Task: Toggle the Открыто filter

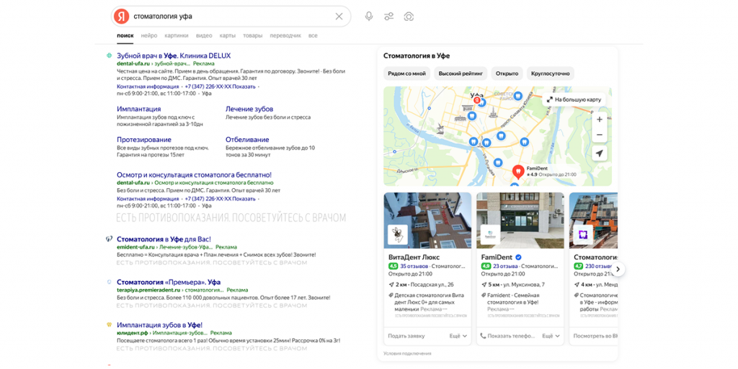Action: [x=507, y=74]
